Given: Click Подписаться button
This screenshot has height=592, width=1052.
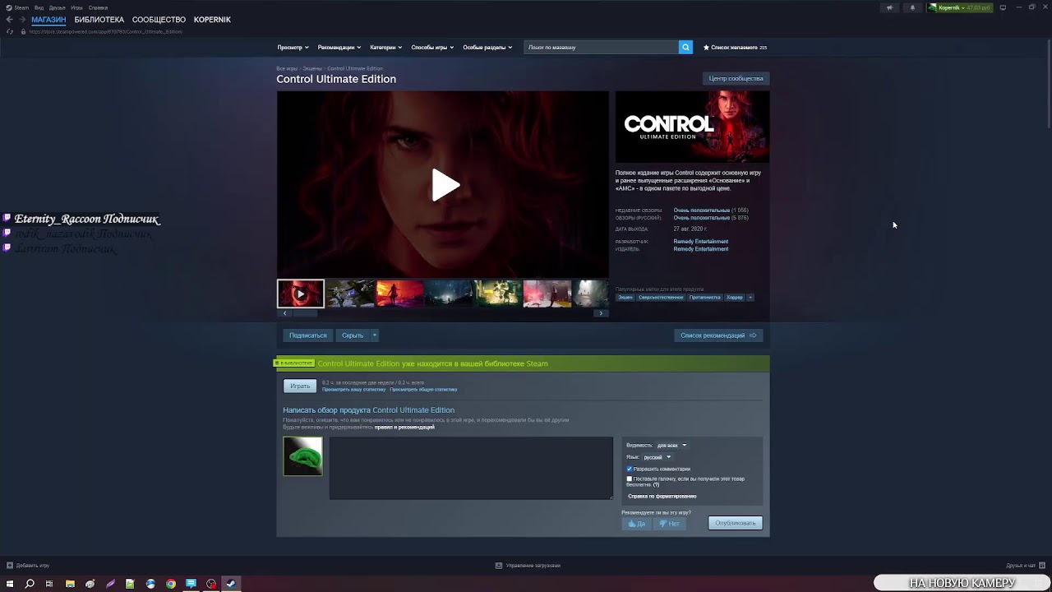Looking at the screenshot, I should pos(308,335).
